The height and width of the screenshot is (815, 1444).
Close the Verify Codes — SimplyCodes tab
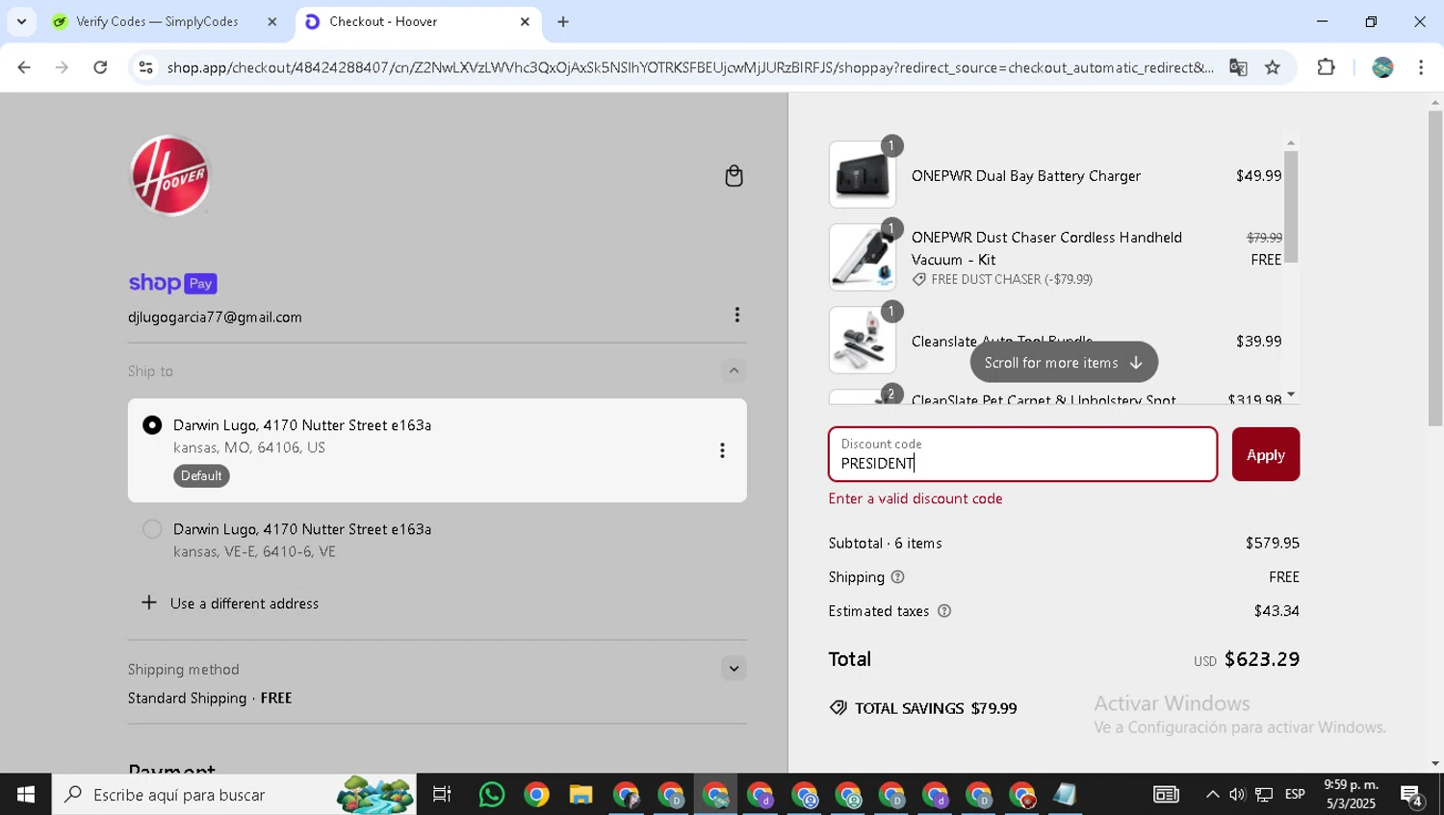[x=271, y=21]
